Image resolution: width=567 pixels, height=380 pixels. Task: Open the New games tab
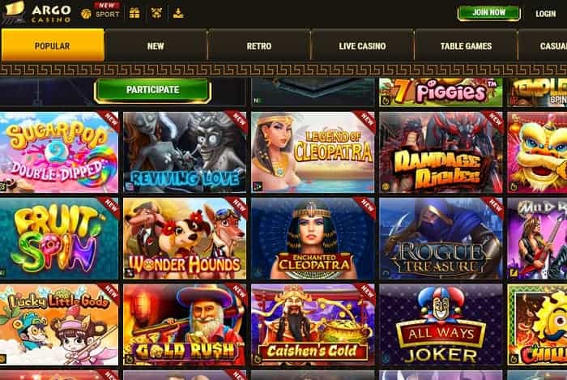pyautogui.click(x=156, y=46)
